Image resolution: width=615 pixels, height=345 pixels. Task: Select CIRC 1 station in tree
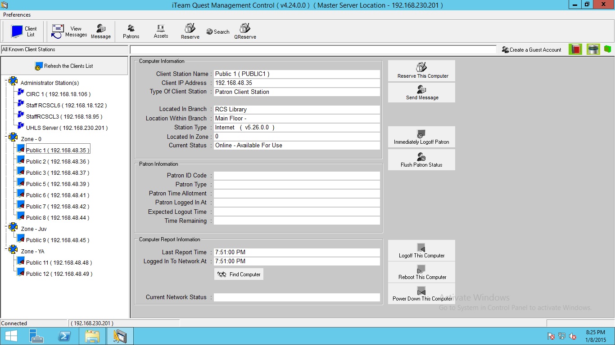(58, 94)
